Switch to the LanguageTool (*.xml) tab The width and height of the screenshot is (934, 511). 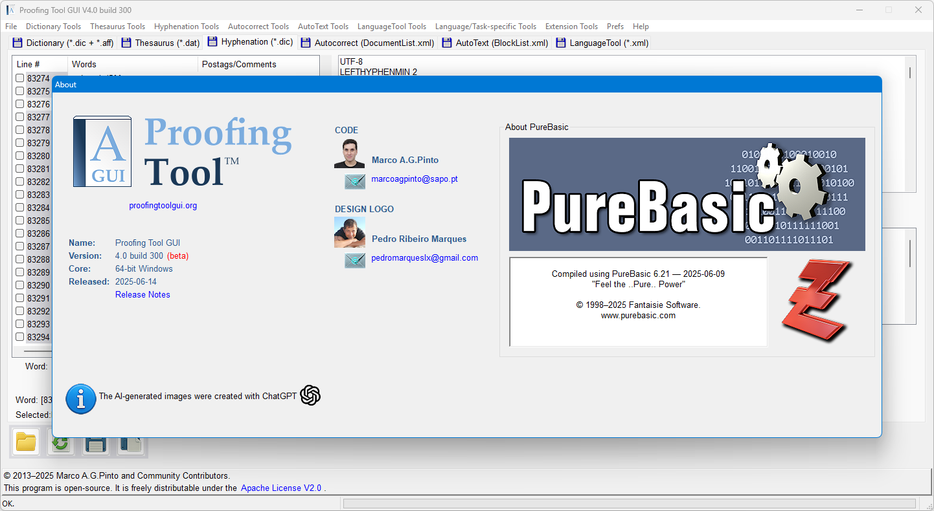pos(602,43)
